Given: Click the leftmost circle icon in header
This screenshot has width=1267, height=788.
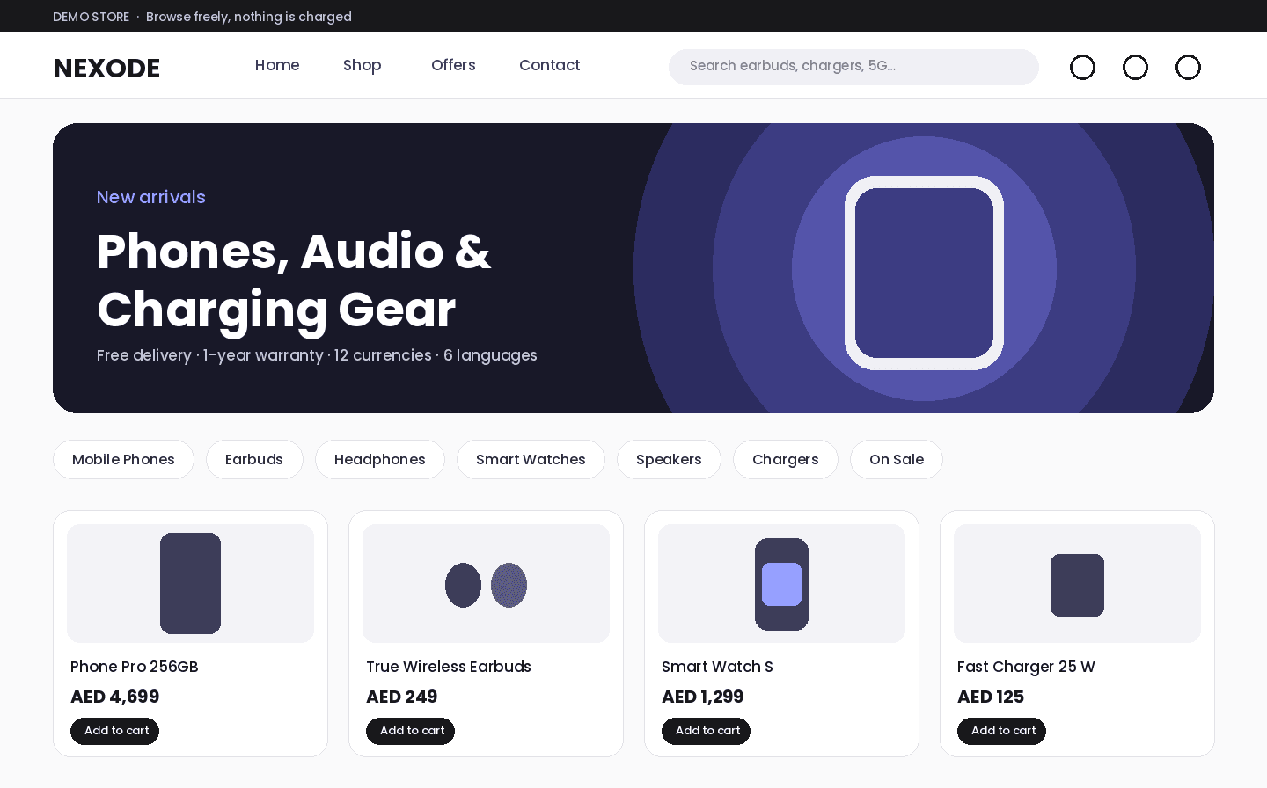Looking at the screenshot, I should (1082, 68).
